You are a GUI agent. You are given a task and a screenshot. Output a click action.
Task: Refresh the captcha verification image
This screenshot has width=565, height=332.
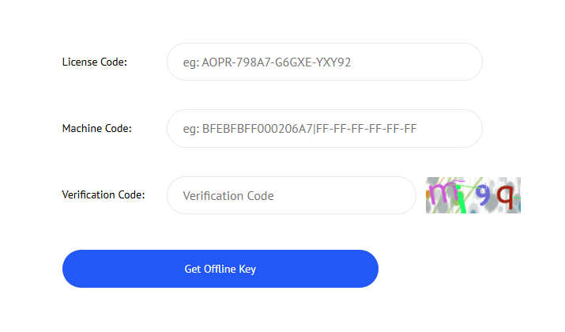[x=473, y=195]
